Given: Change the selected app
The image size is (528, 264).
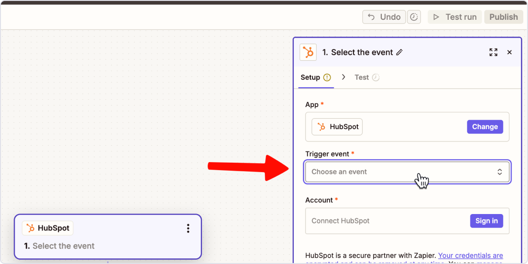Looking at the screenshot, I should point(485,127).
